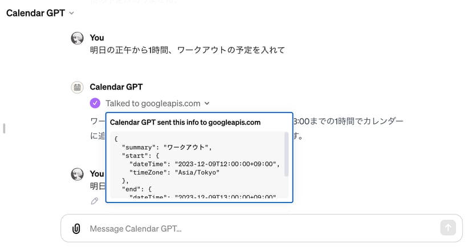Click the first user message's avatar

77,38
